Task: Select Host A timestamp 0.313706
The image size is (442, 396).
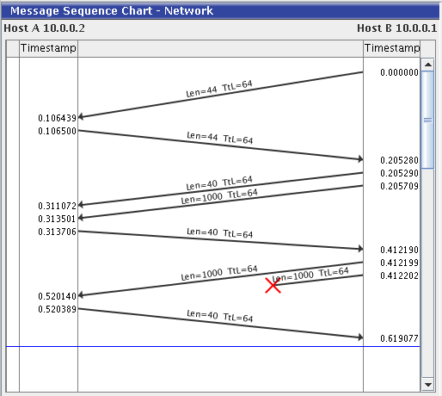Action: click(x=57, y=232)
